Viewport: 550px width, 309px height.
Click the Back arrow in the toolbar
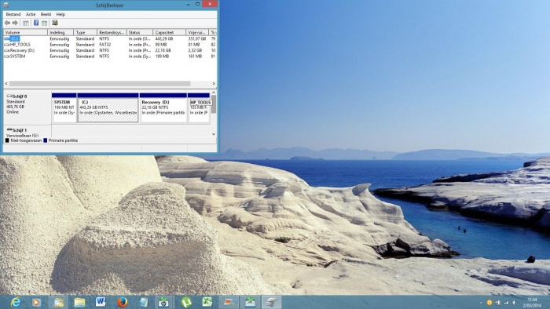pyautogui.click(x=7, y=23)
